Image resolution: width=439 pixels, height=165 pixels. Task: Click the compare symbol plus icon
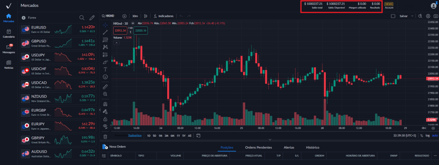tap(125, 16)
